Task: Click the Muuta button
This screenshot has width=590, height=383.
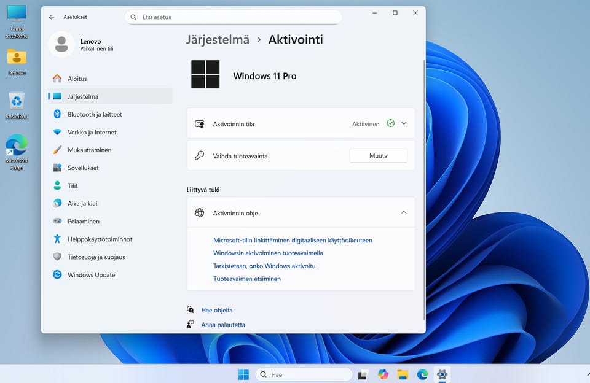Action: (x=378, y=156)
